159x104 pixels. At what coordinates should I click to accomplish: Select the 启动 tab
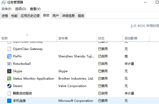pos(46,15)
